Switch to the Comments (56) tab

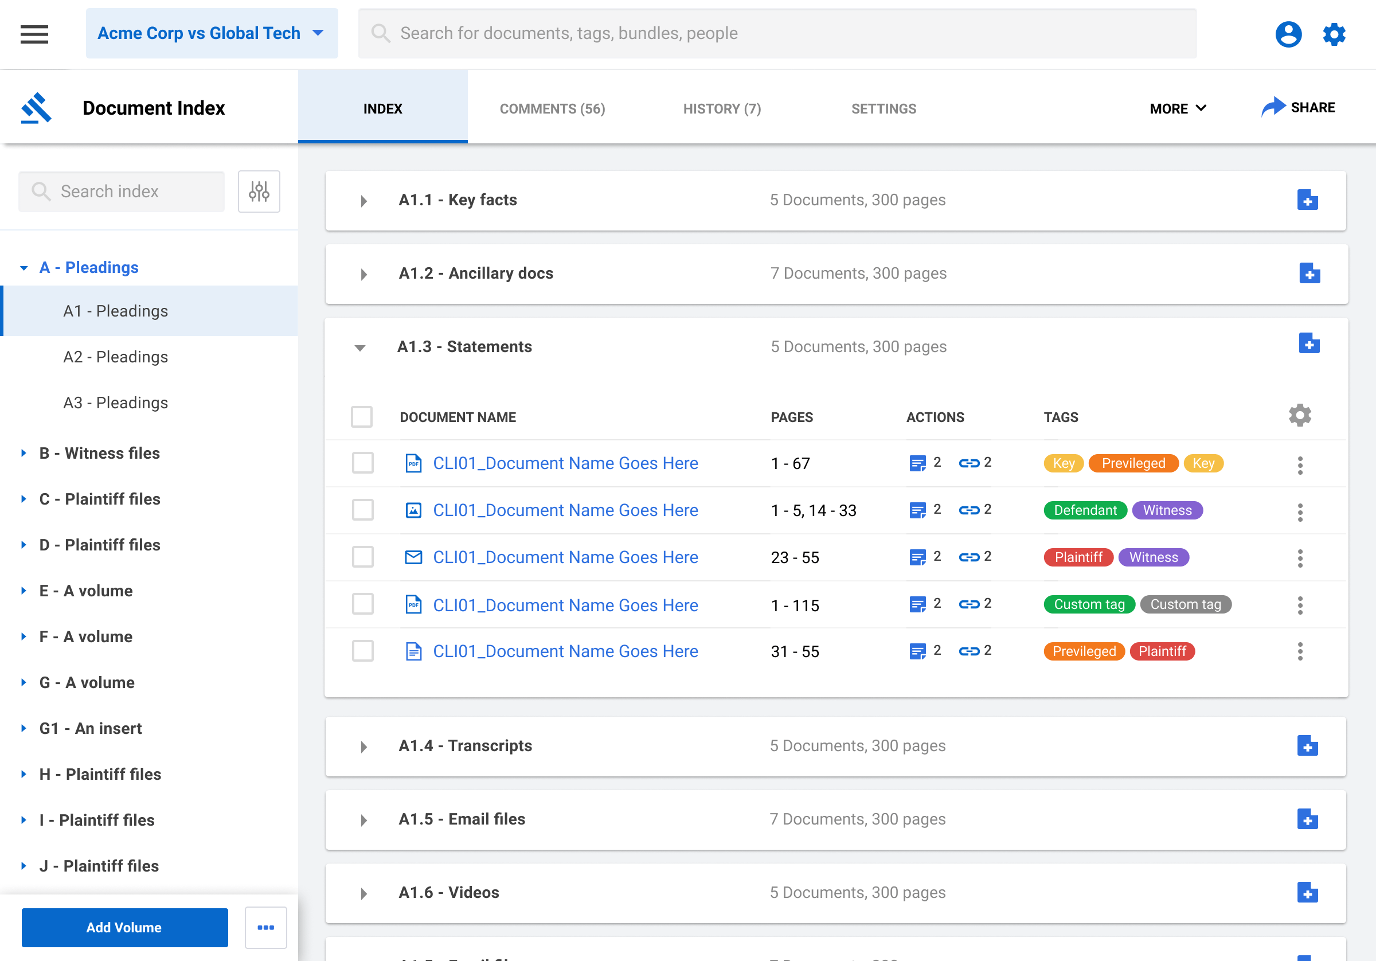pos(552,108)
